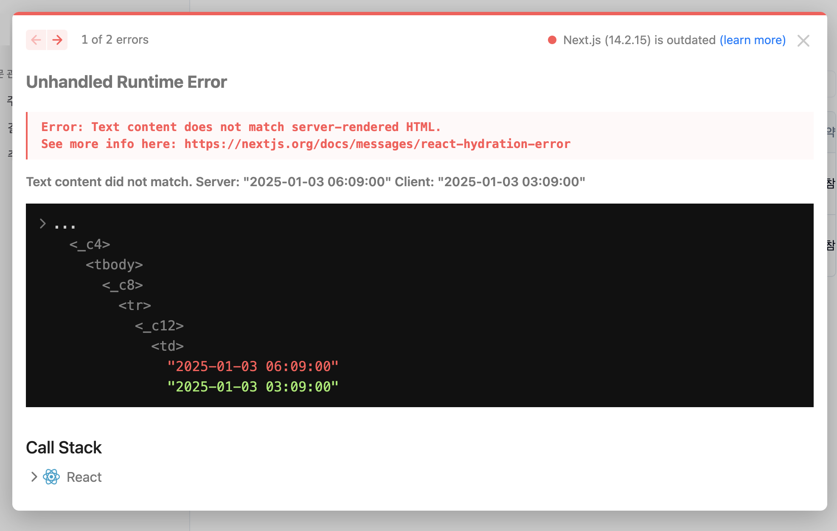Go to the next error arrow
Screen dimensions: 837x531
(57, 40)
